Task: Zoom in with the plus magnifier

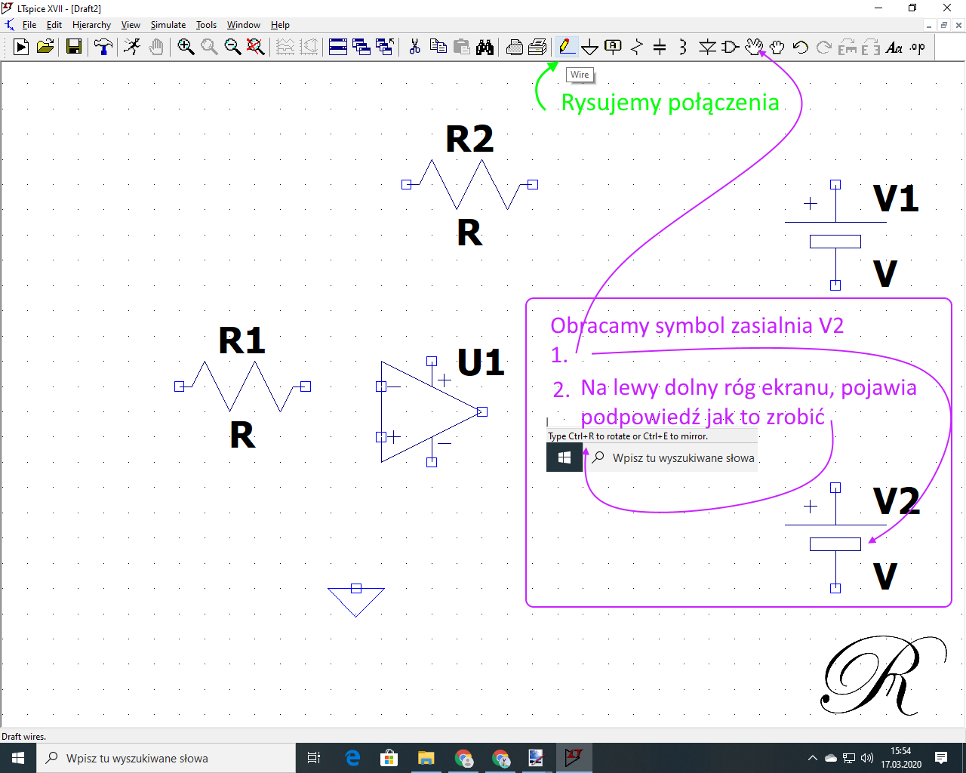Action: [x=186, y=47]
